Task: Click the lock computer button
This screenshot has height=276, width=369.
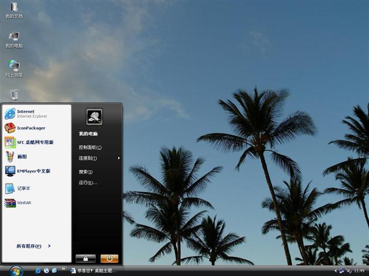Action: click(86, 259)
